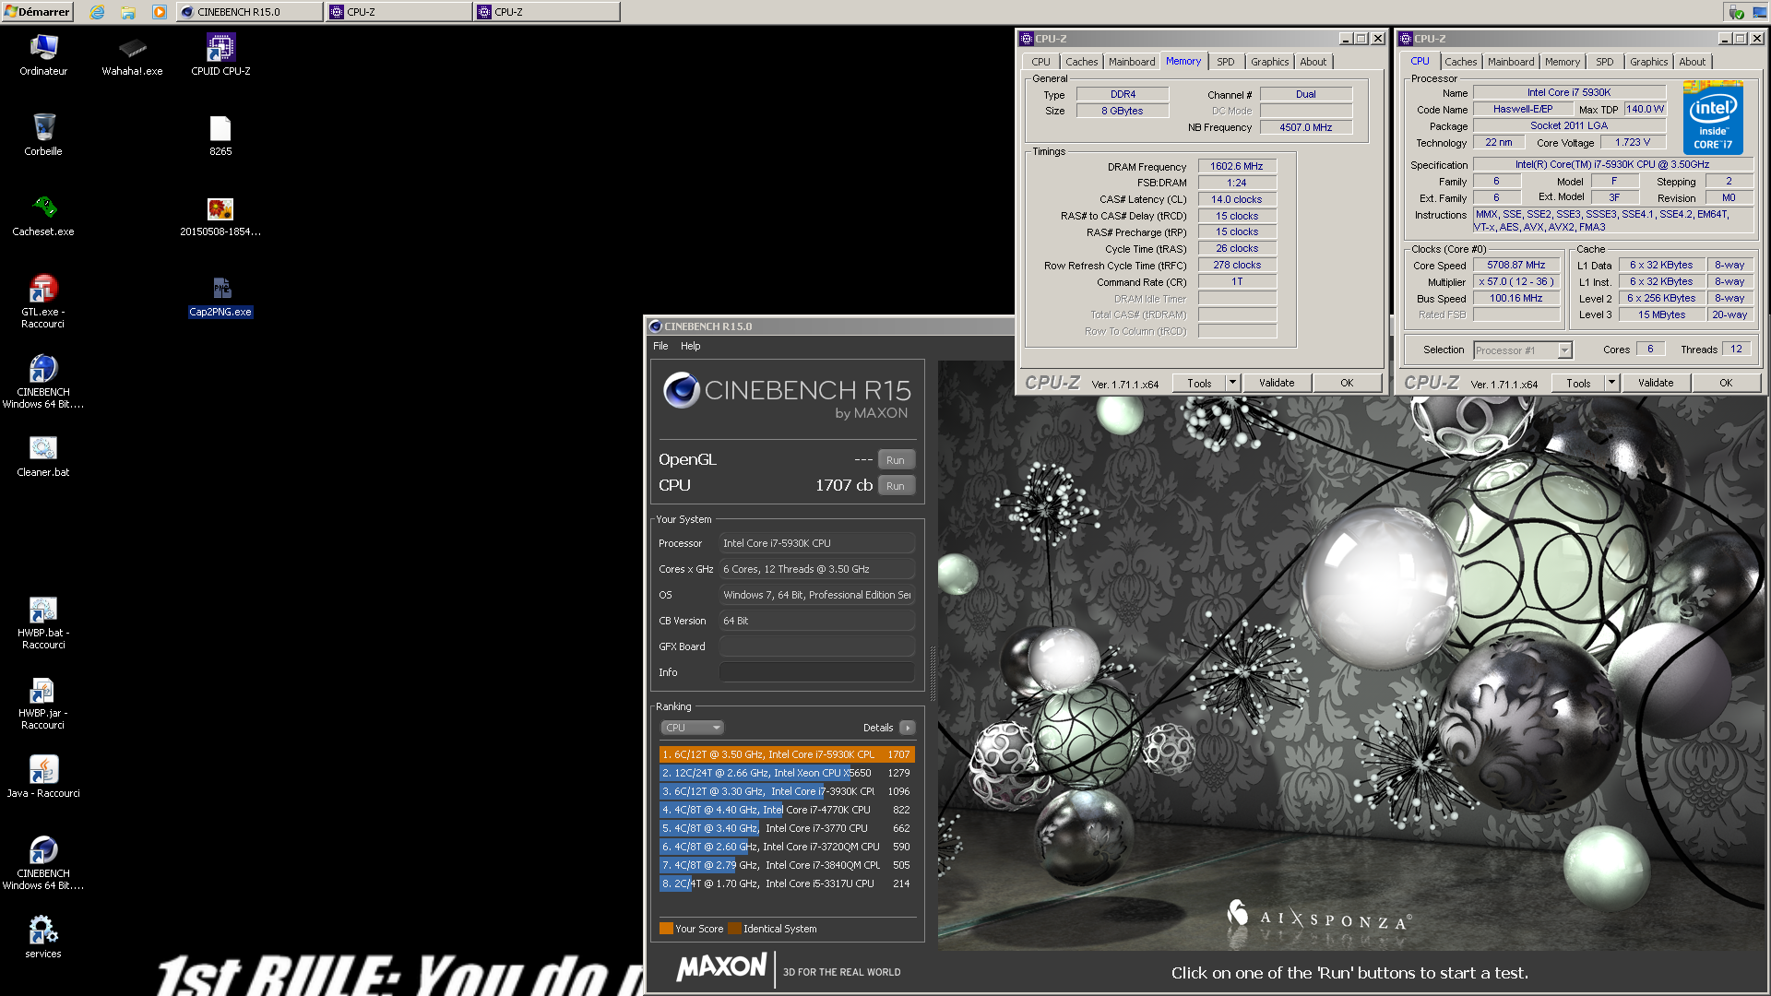The height and width of the screenshot is (996, 1771).
Task: Click the MAXON logo at bottom of Cinebench
Action: point(721,966)
